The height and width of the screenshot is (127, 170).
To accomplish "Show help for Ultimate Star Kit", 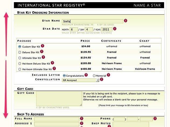I will pos(43,57).
